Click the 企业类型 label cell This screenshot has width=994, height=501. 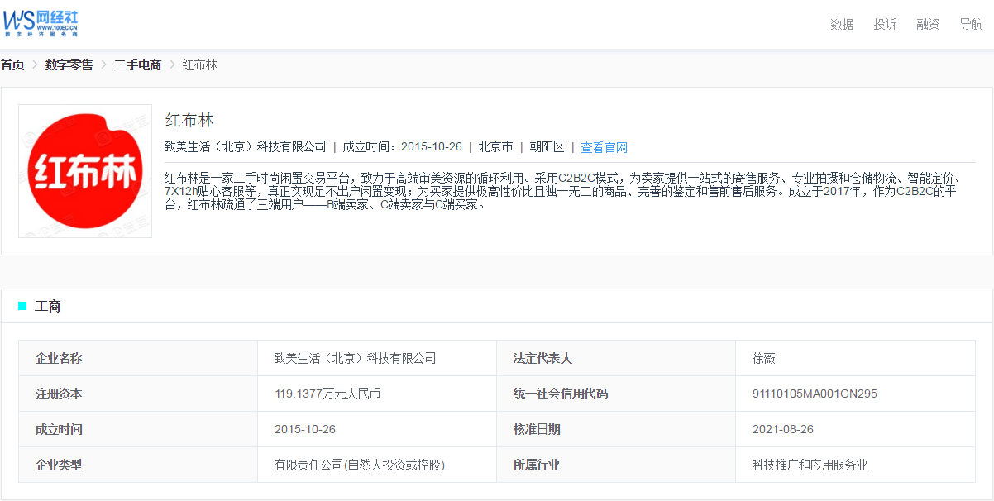pyautogui.click(x=138, y=465)
